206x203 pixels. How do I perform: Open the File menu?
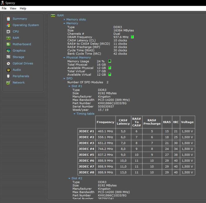[4, 8]
